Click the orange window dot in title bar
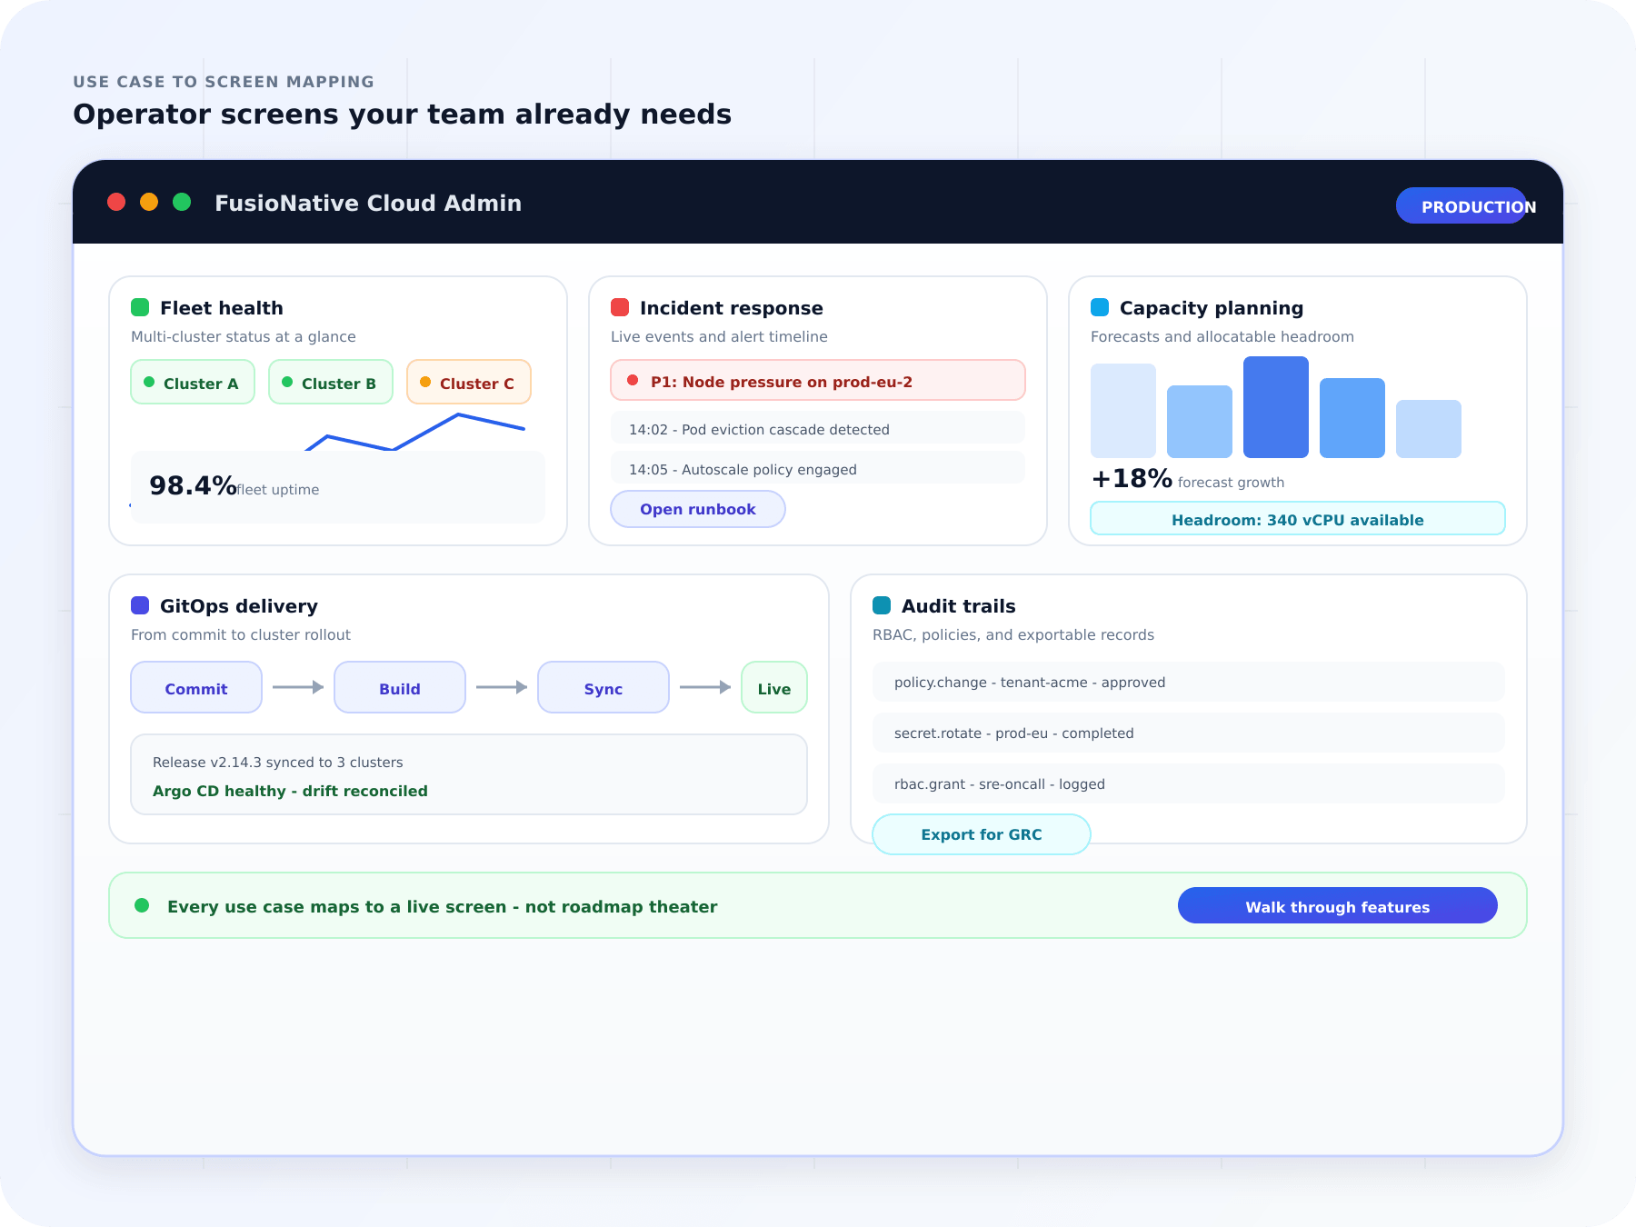Viewport: 1636px width, 1227px height. [149, 202]
